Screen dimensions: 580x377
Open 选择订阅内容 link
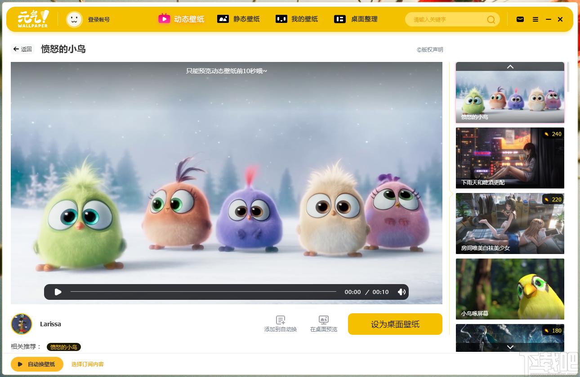88,364
